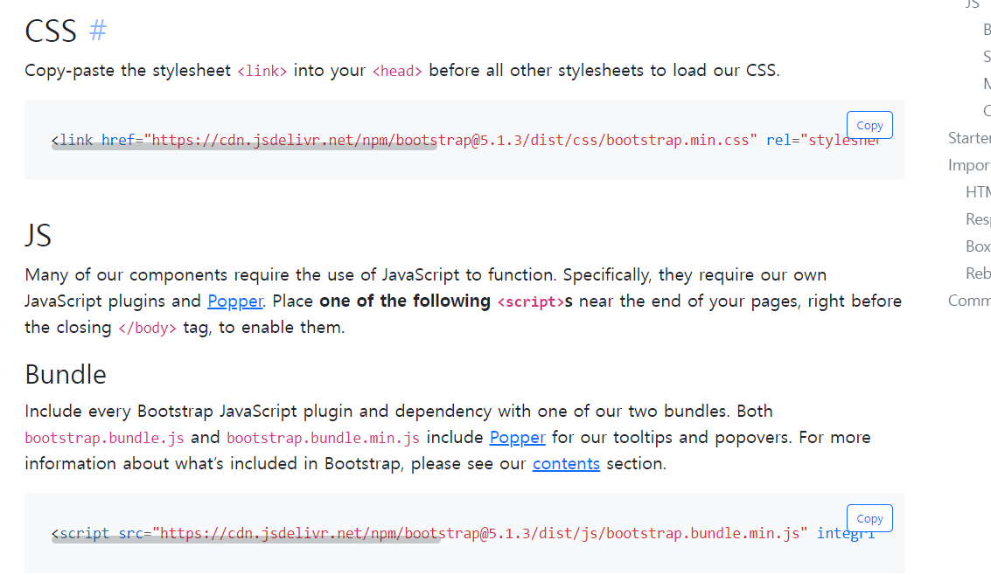Image resolution: width=991 pixels, height=575 pixels.
Task: Click the bootstrap.min.css URL in code block
Action: pyautogui.click(x=450, y=140)
